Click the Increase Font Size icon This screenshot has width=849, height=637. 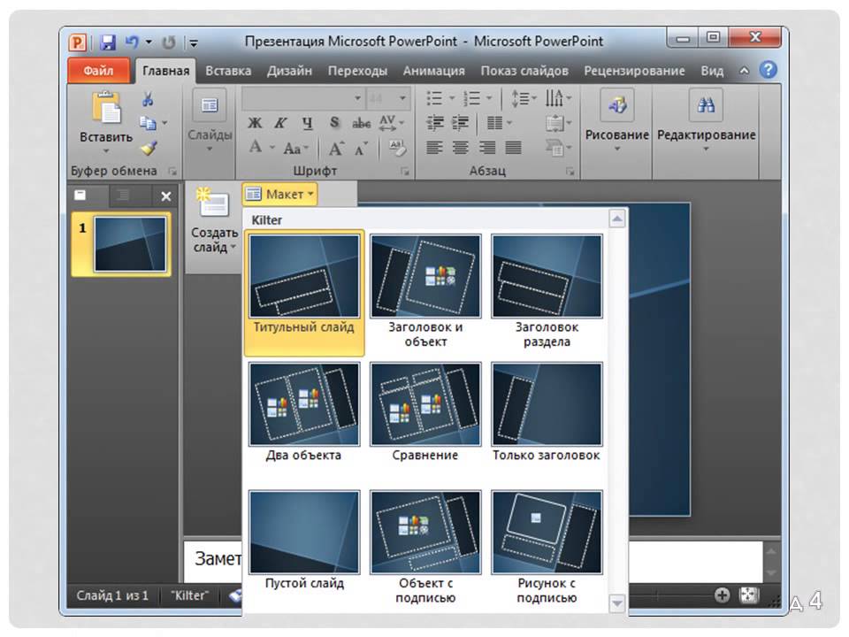(336, 148)
